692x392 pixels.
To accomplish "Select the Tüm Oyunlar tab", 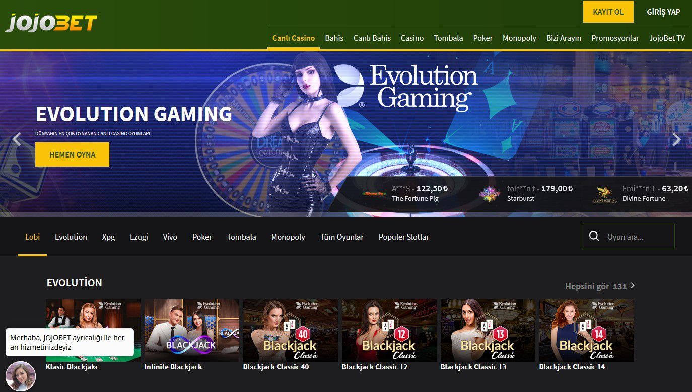I will point(342,237).
